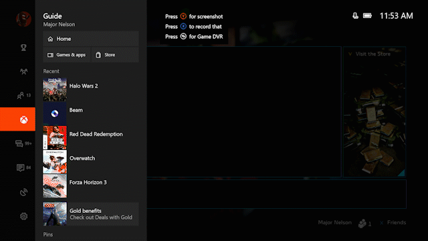Select Halo Wars 2 cover thumbnail
Image resolution: width=428 pixels, height=241 pixels.
pyautogui.click(x=55, y=89)
